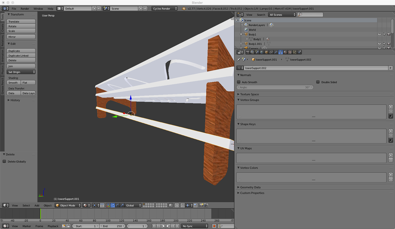Toggle the F fake user button
This screenshot has width=395, height=229.
[391, 68]
